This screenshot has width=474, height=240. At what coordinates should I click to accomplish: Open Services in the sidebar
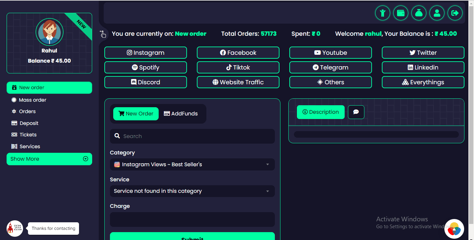pyautogui.click(x=26, y=147)
